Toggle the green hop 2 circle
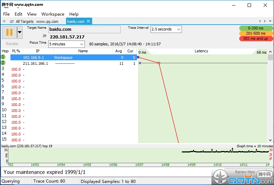This screenshot has width=274, height=185. coord(3,63)
